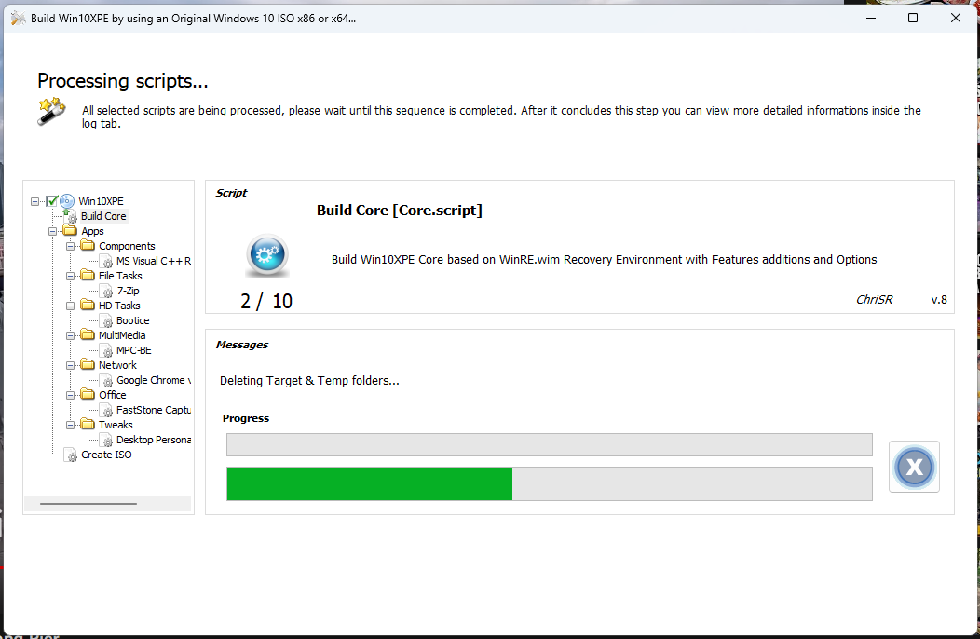
Task: Click the MS Visual C++ script icon
Action: point(107,262)
